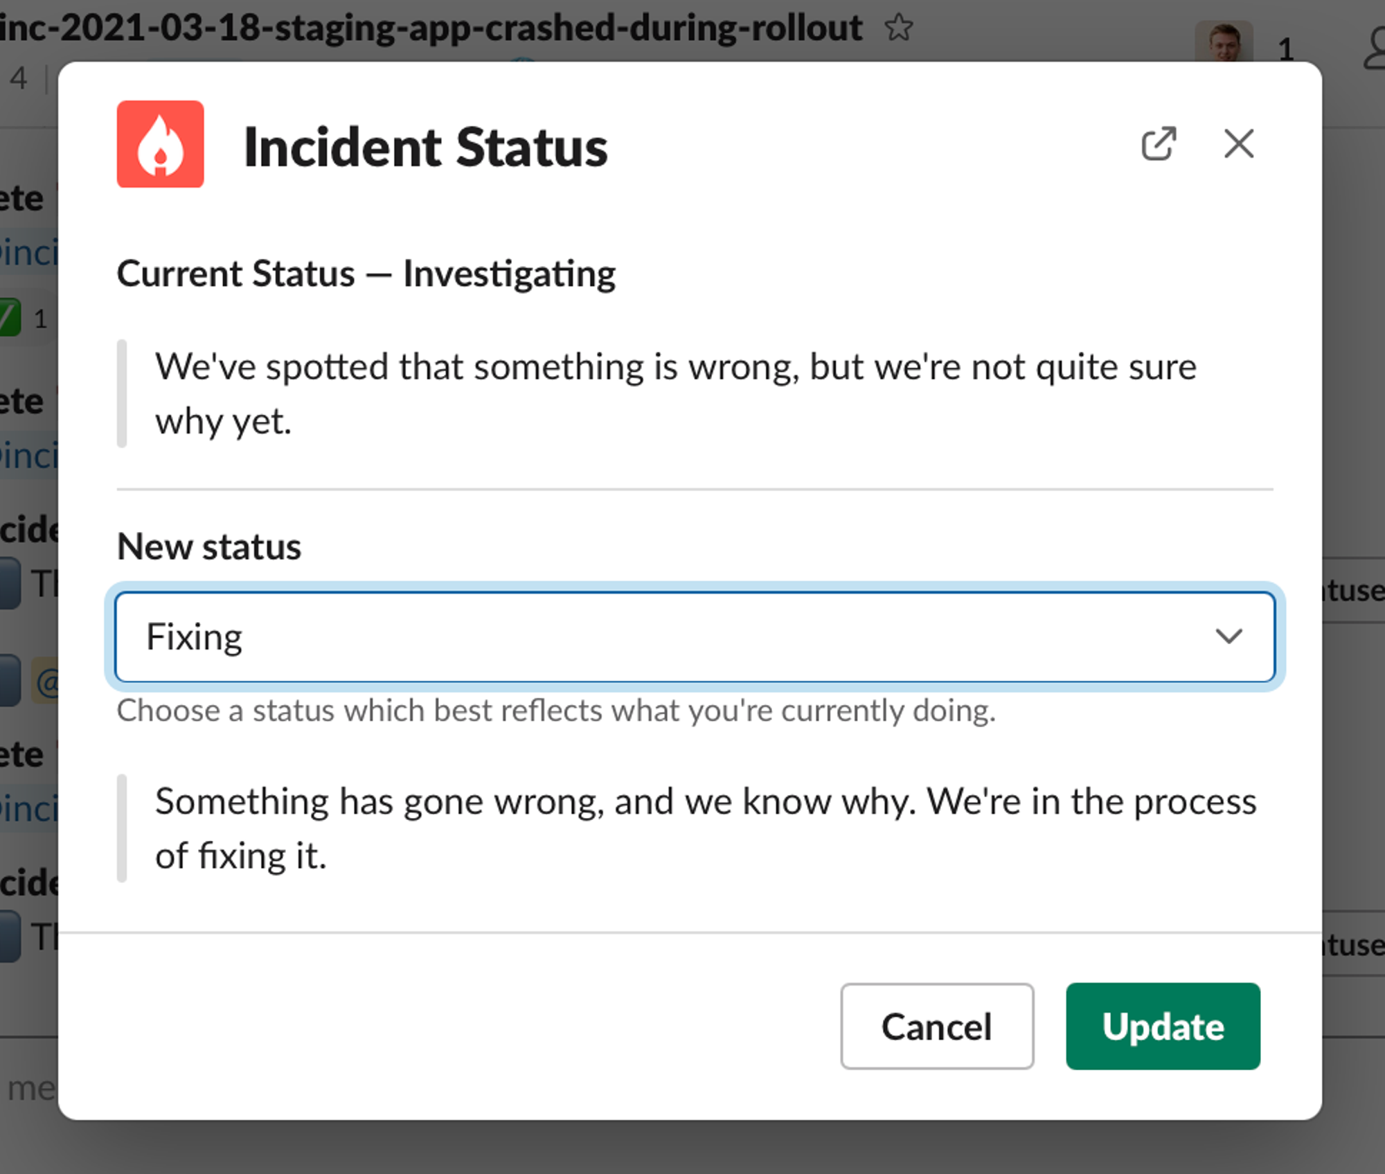Click the member count beside avatar
The height and width of the screenshot is (1174, 1385).
point(1285,50)
